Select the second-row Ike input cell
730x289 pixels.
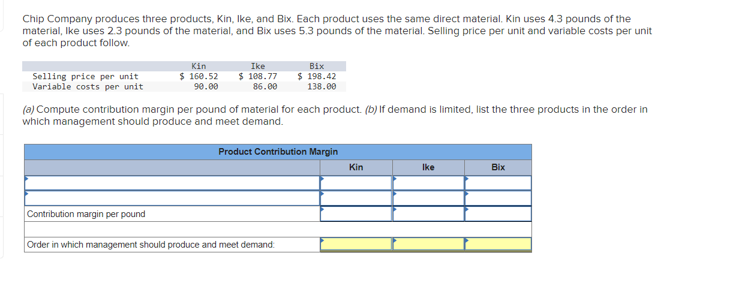[428, 198]
